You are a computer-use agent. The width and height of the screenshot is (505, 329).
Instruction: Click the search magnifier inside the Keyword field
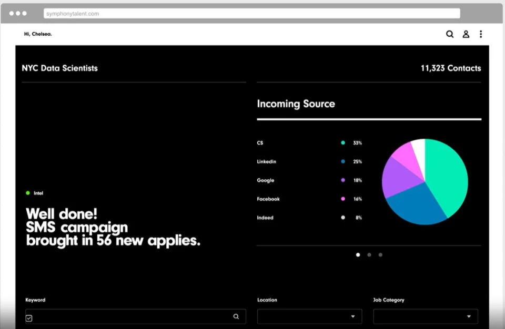(236, 316)
